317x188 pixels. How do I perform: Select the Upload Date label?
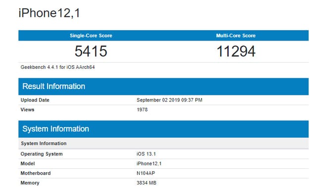tap(35, 100)
